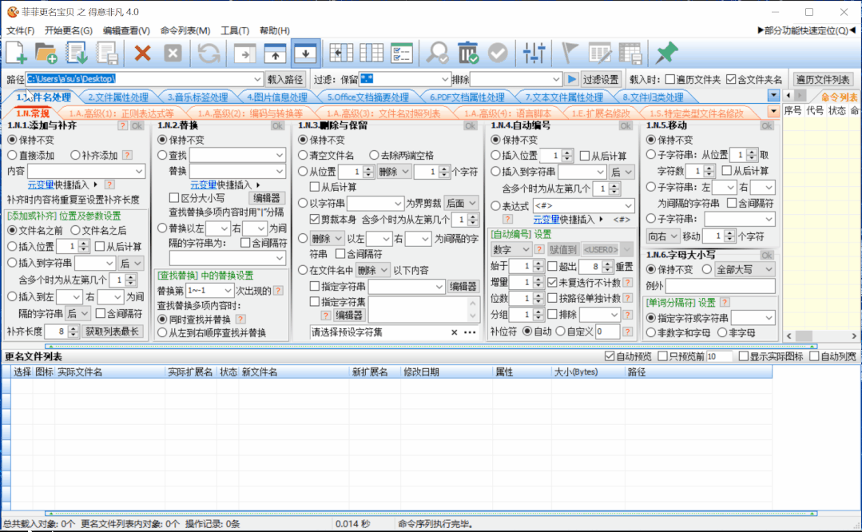Click the horizontal scrollbar in the command list panel
862x532 pixels.
822,335
